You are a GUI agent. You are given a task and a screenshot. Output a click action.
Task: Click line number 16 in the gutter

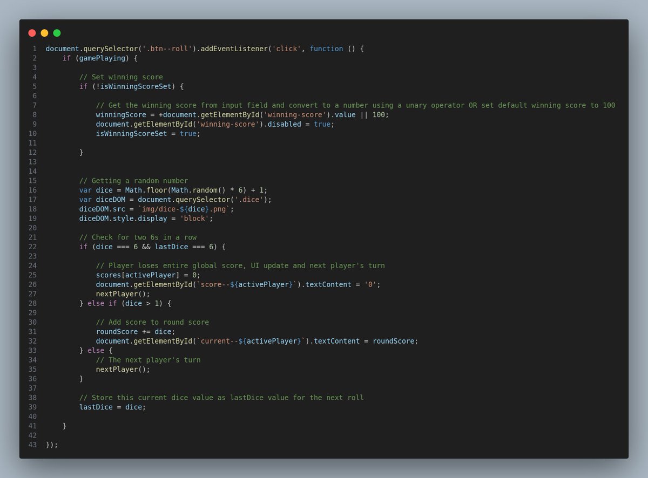click(32, 190)
